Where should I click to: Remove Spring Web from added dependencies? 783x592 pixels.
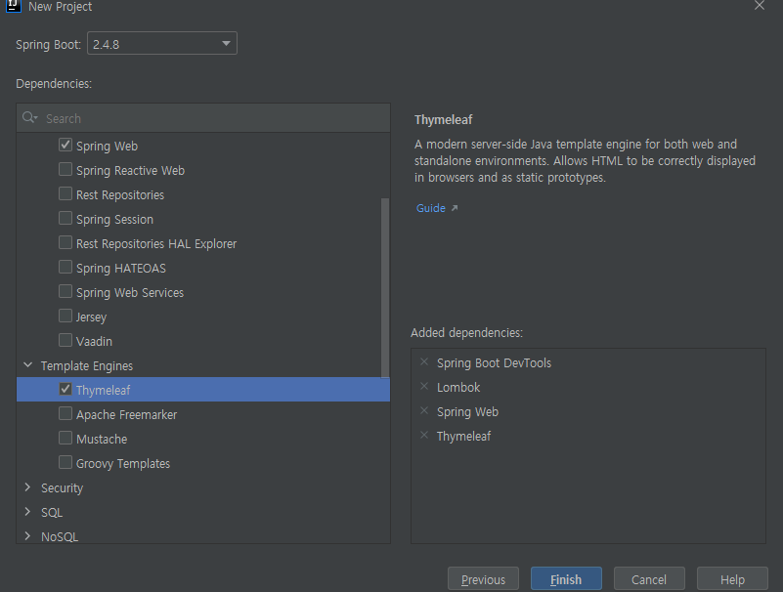click(424, 411)
